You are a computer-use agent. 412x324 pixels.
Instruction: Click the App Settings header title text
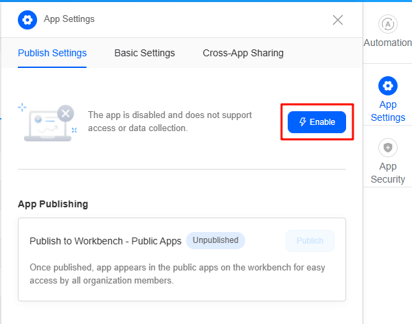69,19
